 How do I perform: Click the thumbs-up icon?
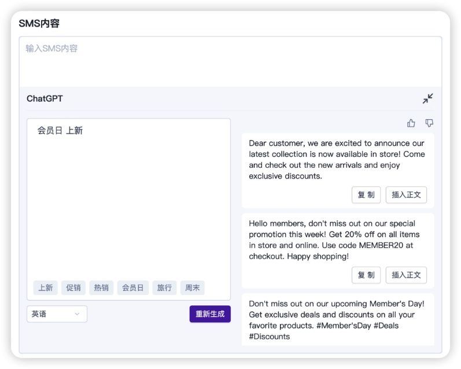411,123
